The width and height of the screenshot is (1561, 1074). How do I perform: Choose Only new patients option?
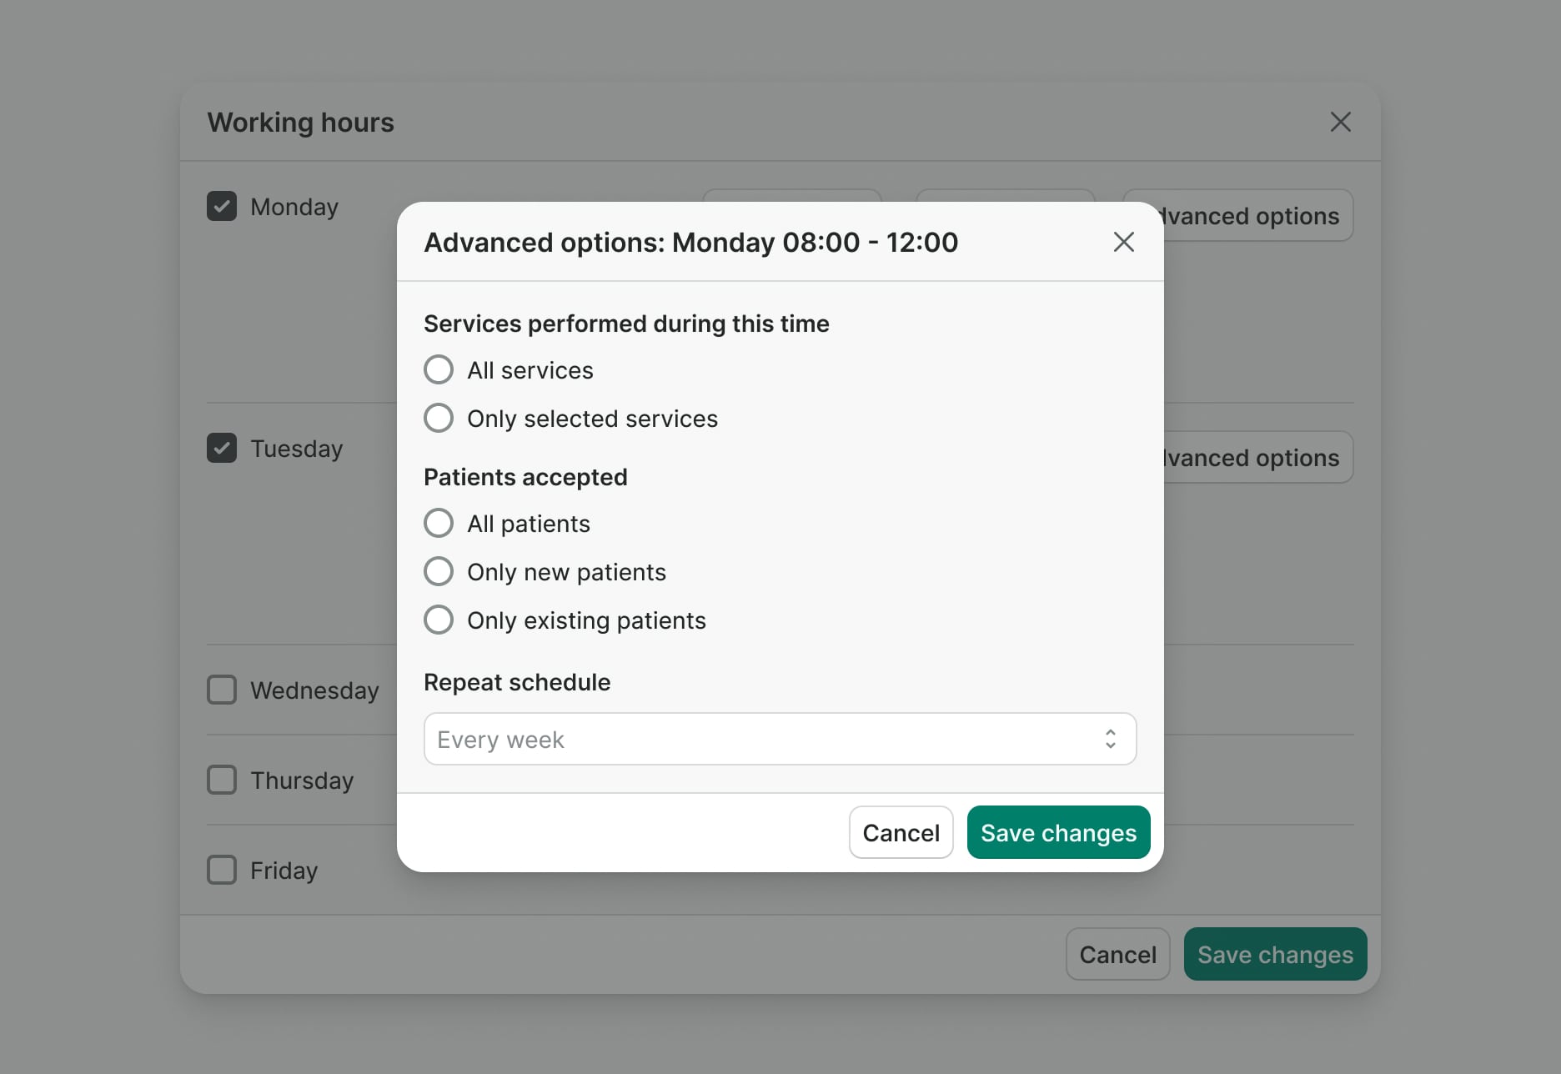[x=439, y=571]
